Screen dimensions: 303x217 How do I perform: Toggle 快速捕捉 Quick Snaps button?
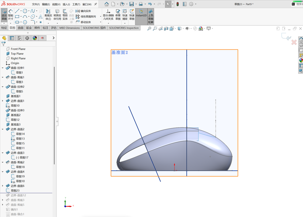click(125, 15)
